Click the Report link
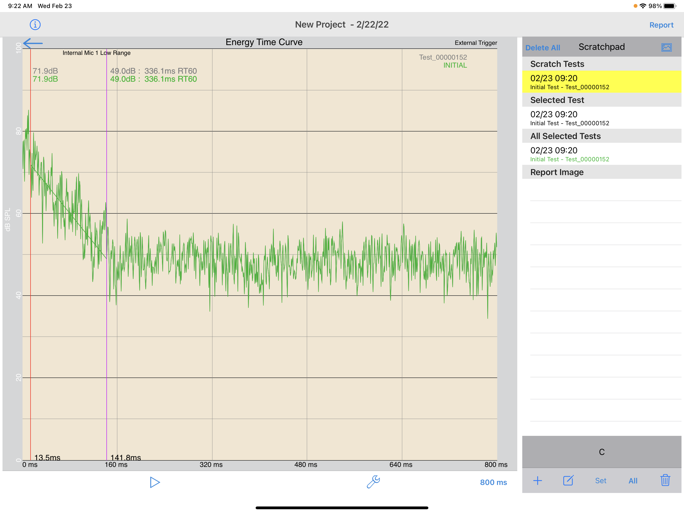 661,25
